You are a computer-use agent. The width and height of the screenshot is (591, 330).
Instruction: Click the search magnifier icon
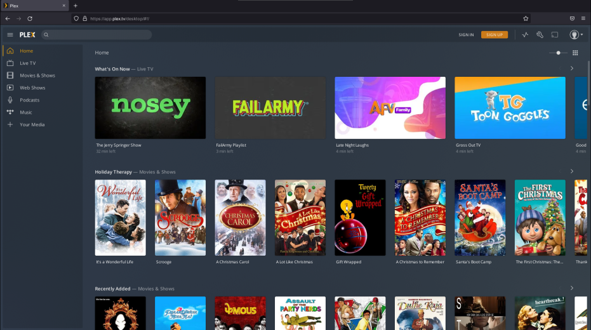point(46,35)
